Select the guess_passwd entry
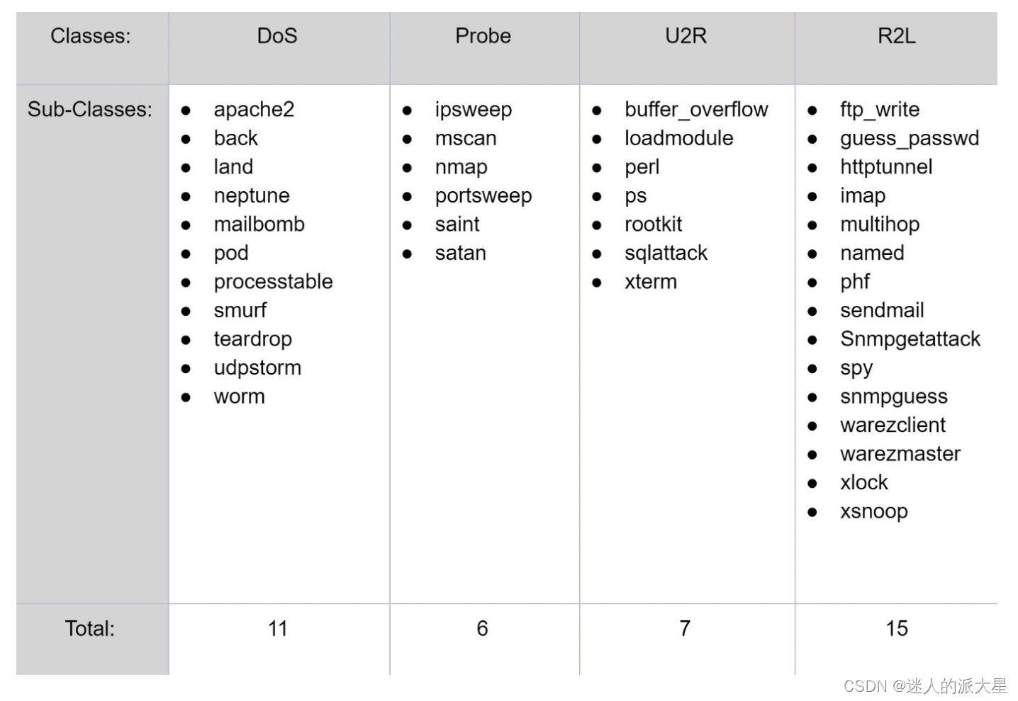Image resolution: width=1018 pixels, height=701 pixels. coord(909,139)
